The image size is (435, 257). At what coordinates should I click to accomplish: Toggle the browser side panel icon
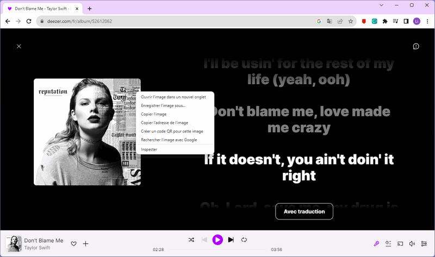pos(406,21)
